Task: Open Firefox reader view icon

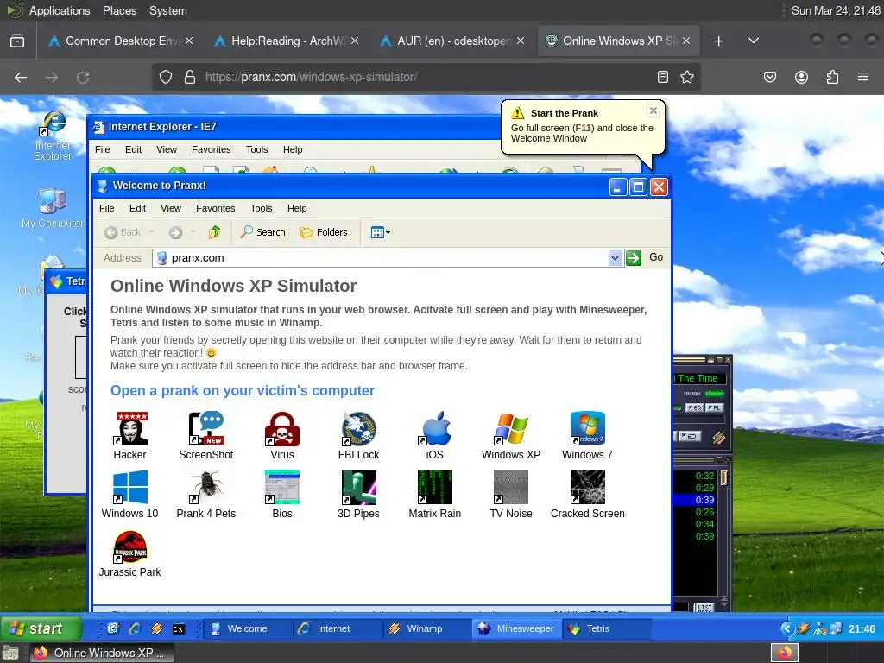Action: tap(663, 77)
